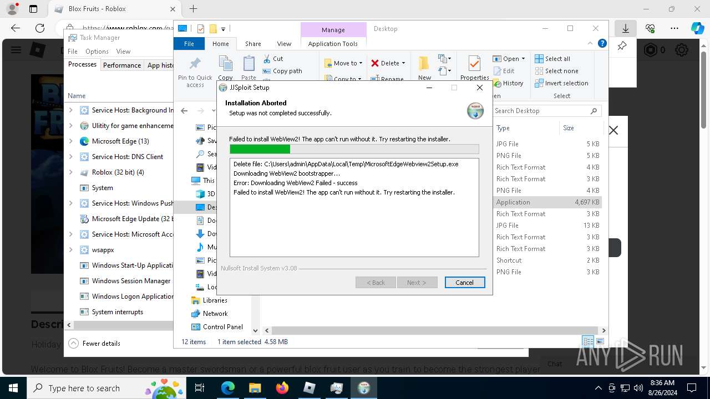Open the notification center icon
Viewport: 710px width, 399px height.
[692, 388]
